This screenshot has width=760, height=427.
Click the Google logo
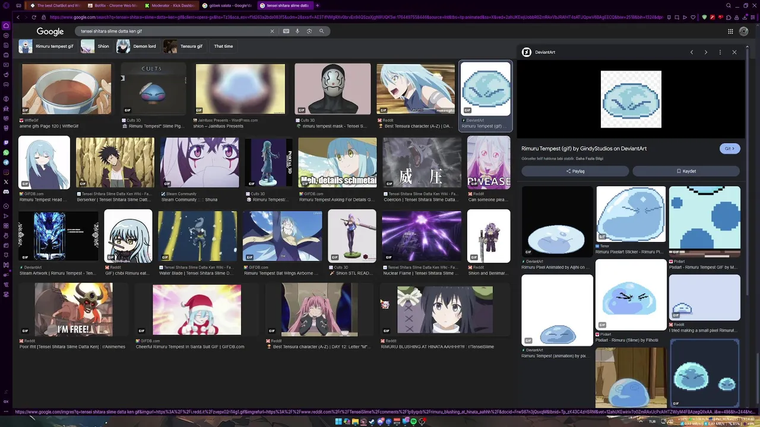click(x=50, y=31)
